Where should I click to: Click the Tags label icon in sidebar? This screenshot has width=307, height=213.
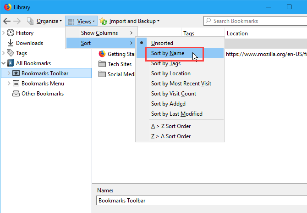11,53
